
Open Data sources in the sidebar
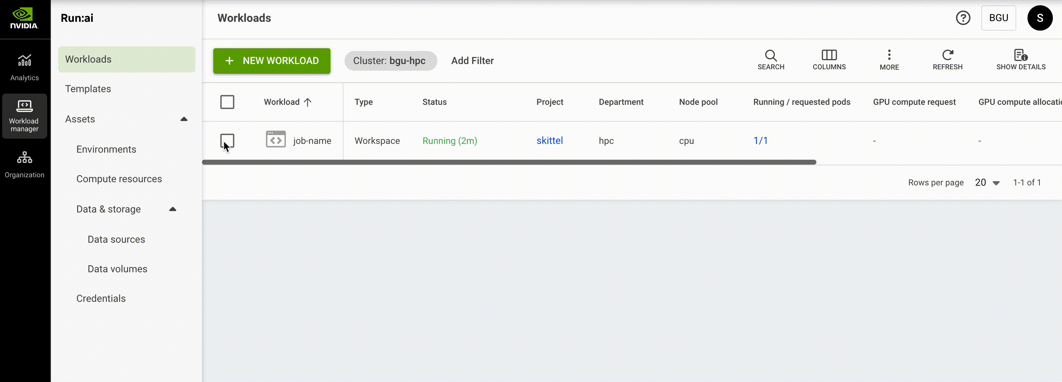[116, 240]
